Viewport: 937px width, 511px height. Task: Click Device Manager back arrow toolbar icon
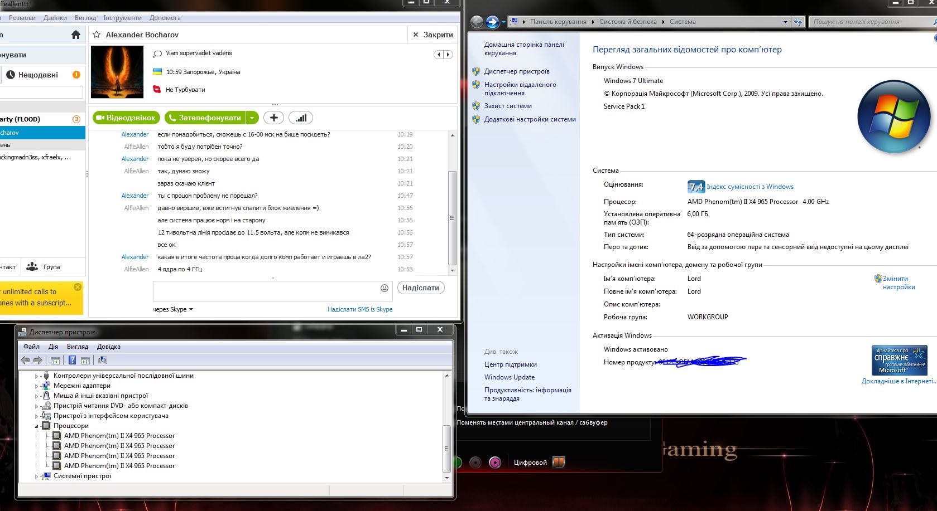(25, 361)
